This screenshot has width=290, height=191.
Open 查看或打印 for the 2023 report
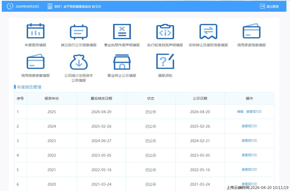pos(249,141)
